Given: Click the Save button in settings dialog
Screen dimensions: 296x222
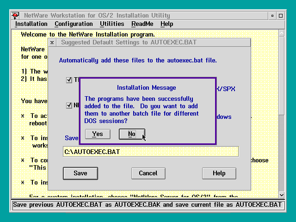Looking at the screenshot, I should click(80, 173).
